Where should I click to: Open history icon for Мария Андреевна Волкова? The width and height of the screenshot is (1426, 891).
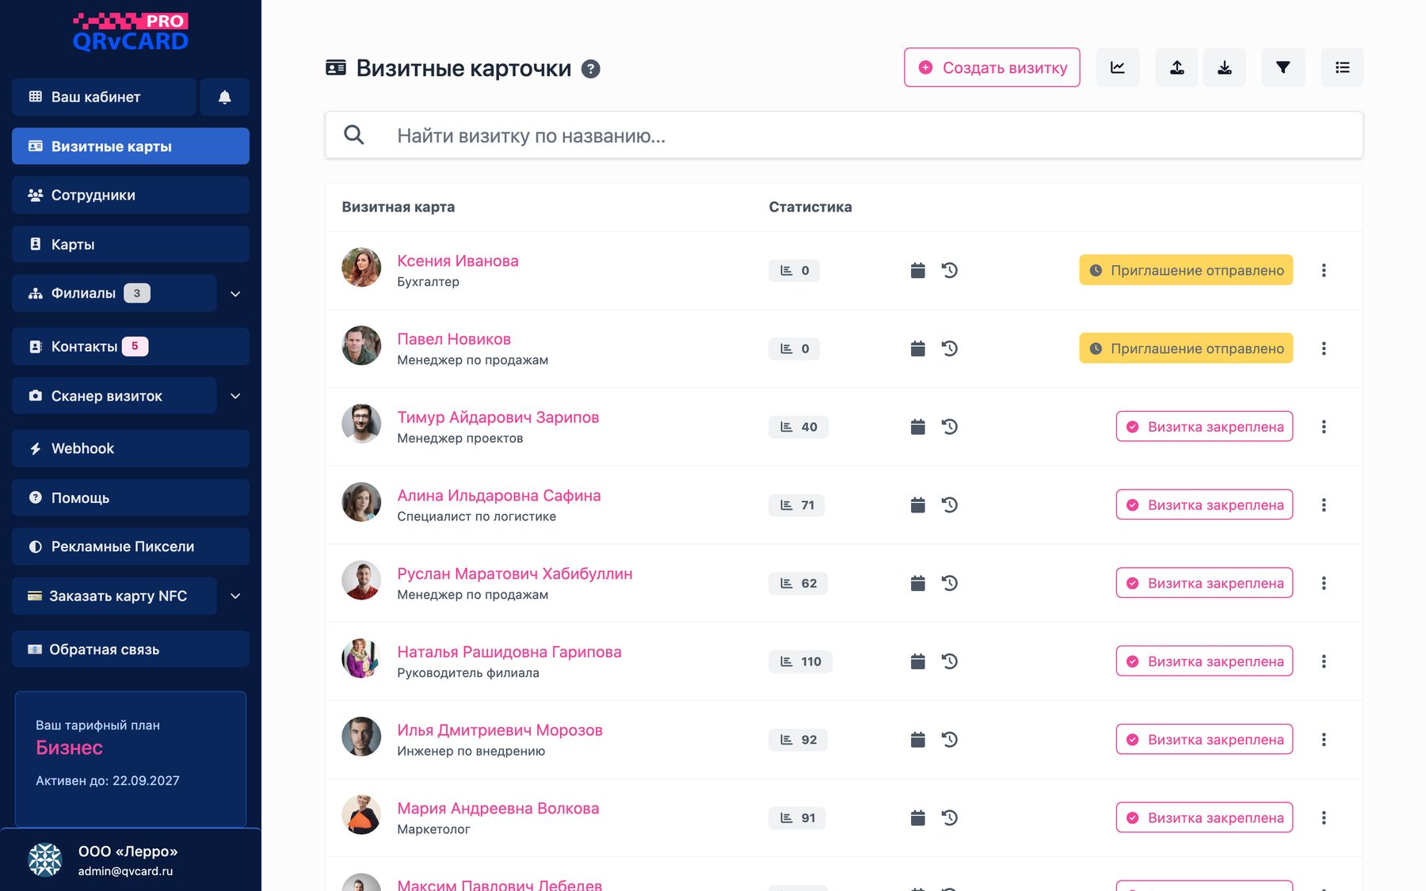(950, 817)
